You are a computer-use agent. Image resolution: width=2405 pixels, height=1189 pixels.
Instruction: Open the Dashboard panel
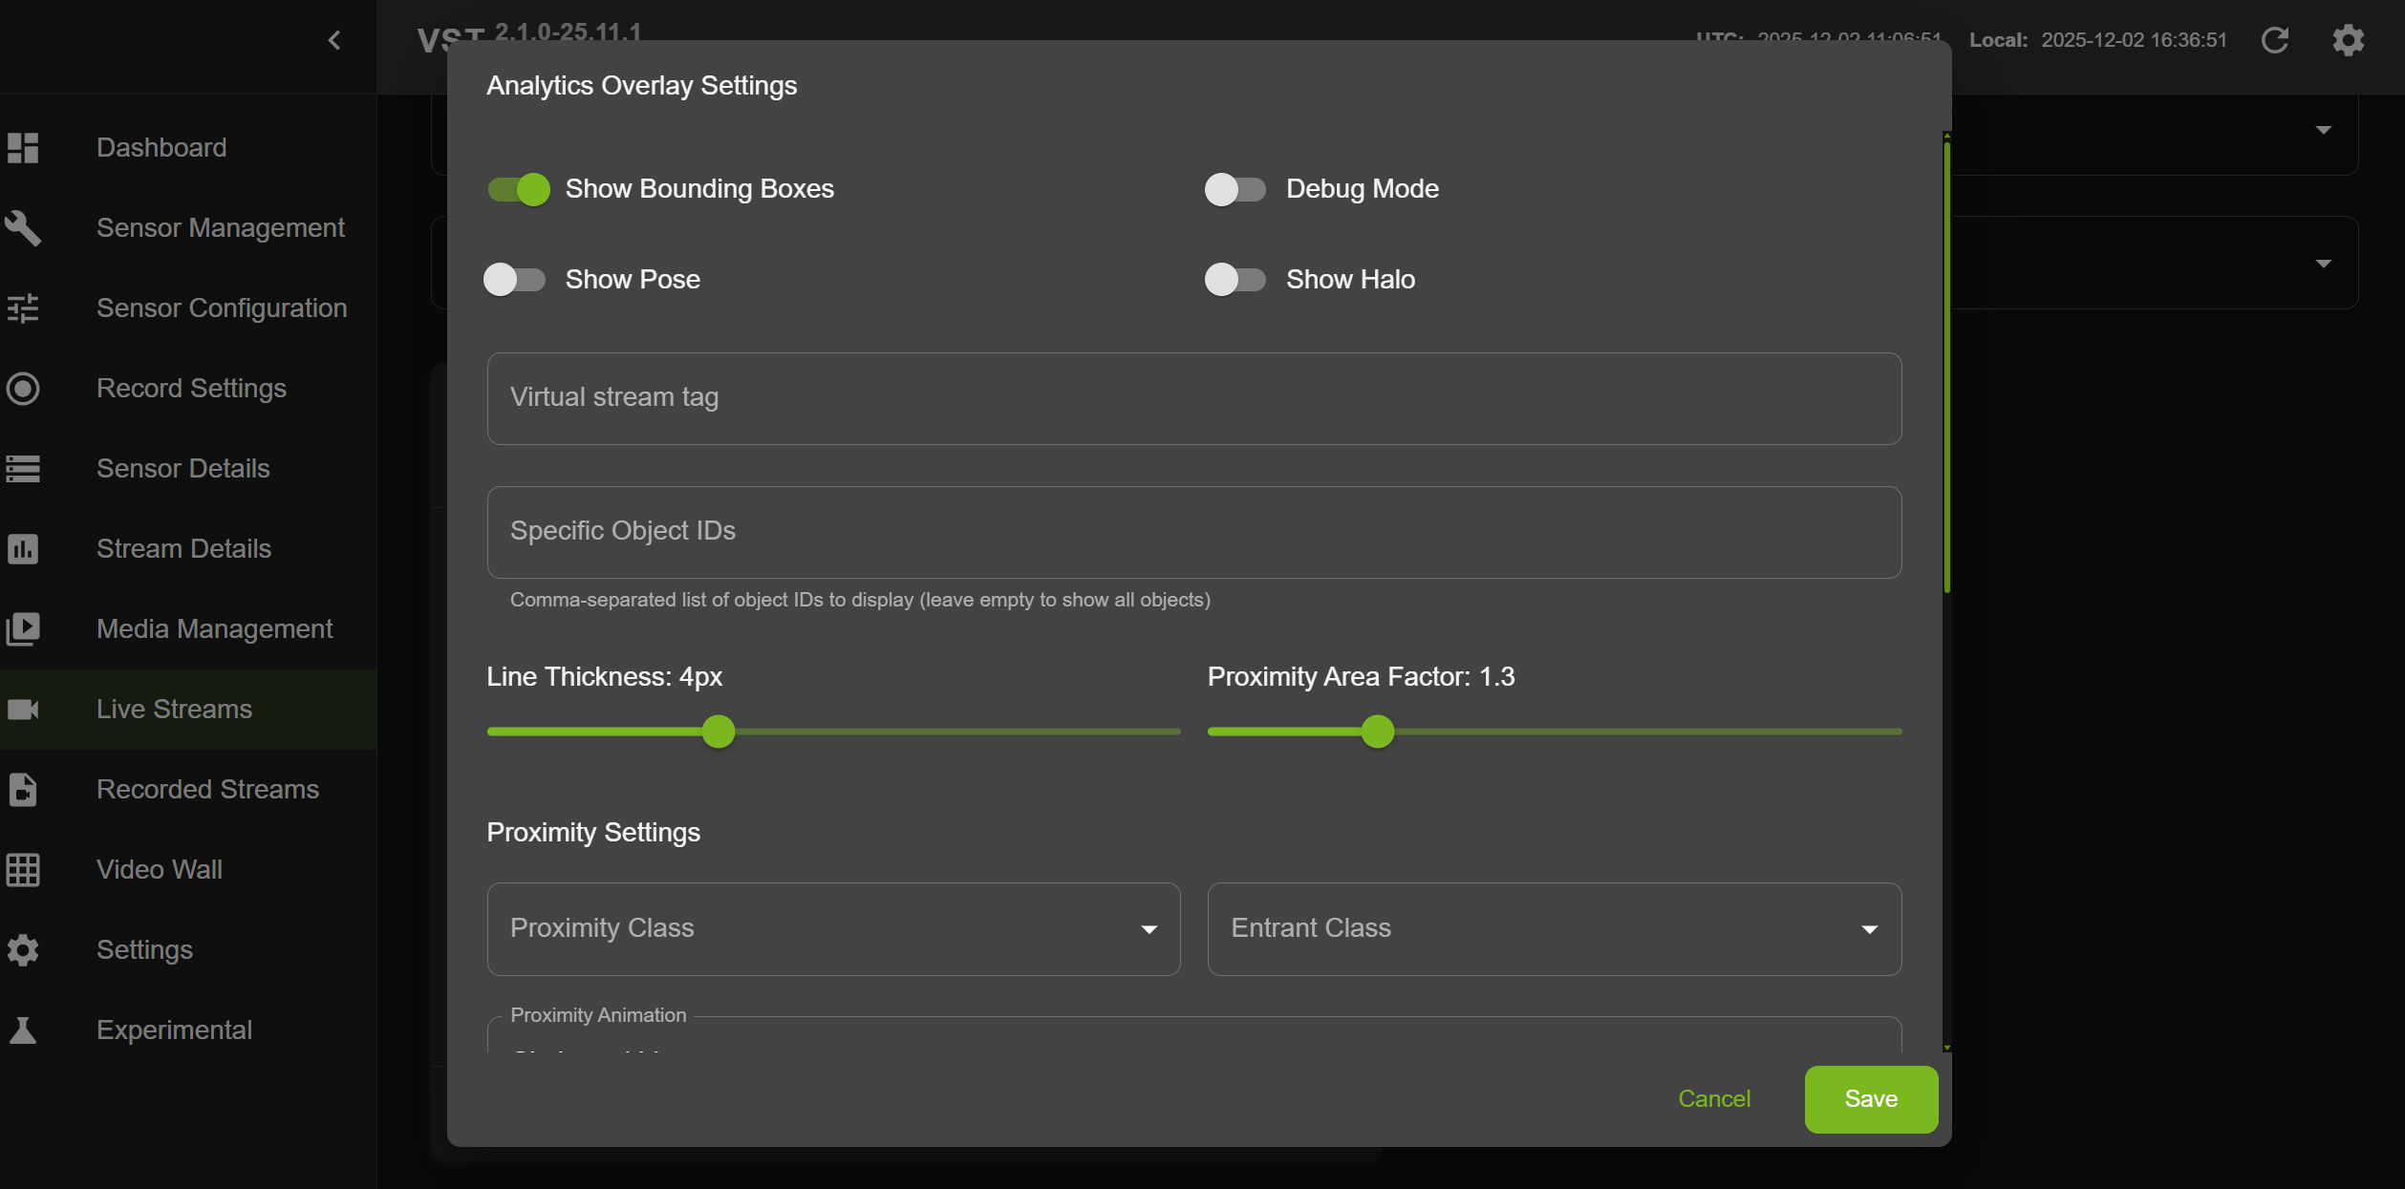pyautogui.click(x=161, y=147)
